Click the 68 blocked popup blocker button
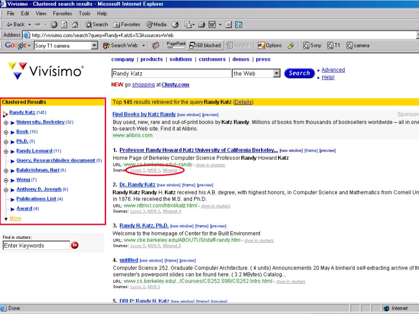The width and height of the screenshot is (419, 314). (x=205, y=45)
